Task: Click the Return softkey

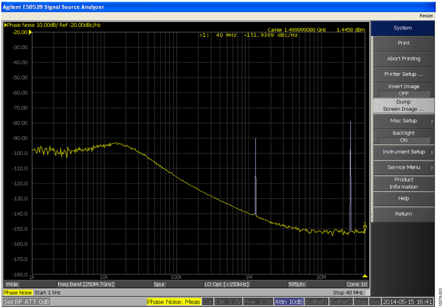Action: 404,214
